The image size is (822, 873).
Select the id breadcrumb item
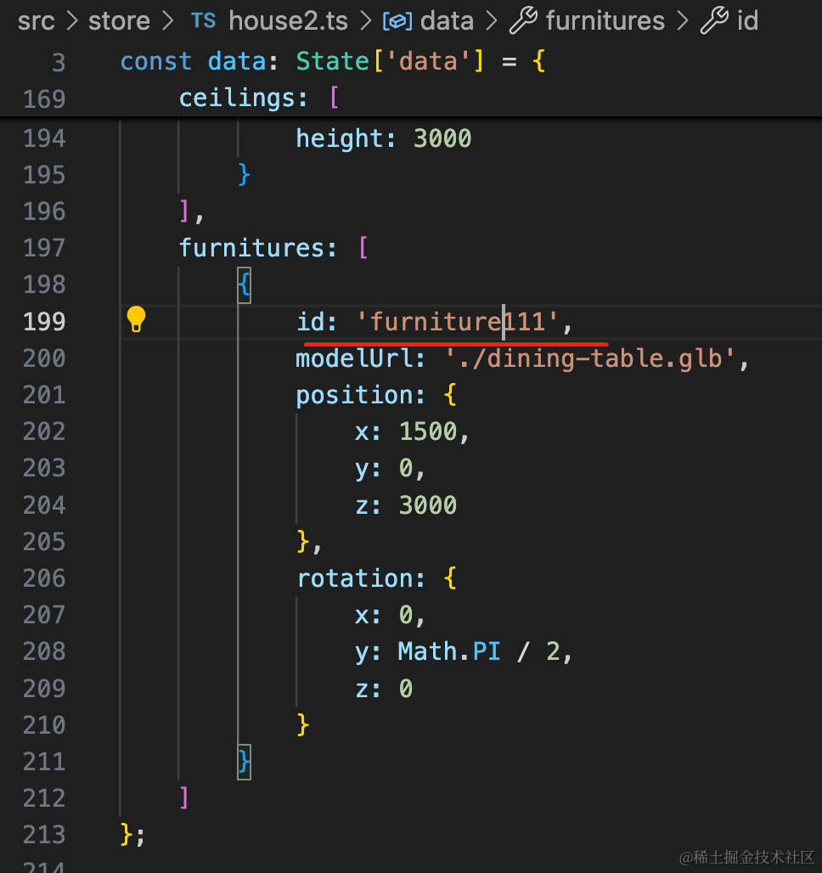point(747,21)
